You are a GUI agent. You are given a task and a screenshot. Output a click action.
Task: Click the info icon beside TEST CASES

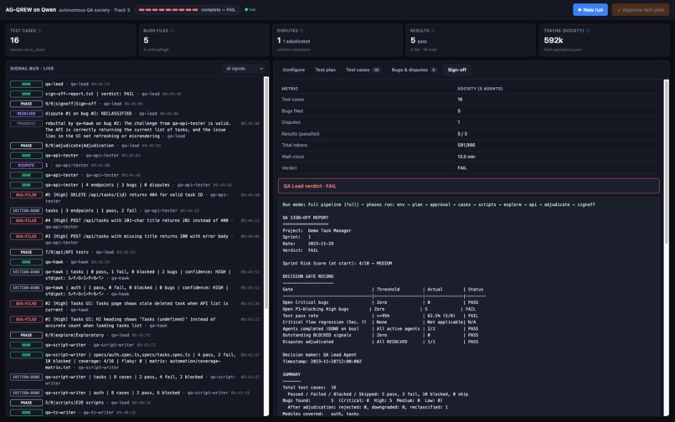tap(39, 31)
